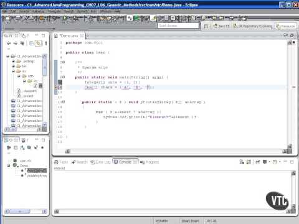This screenshot has width=299, height=224.
Task: Select the Outline view tab
Action: point(12,140)
